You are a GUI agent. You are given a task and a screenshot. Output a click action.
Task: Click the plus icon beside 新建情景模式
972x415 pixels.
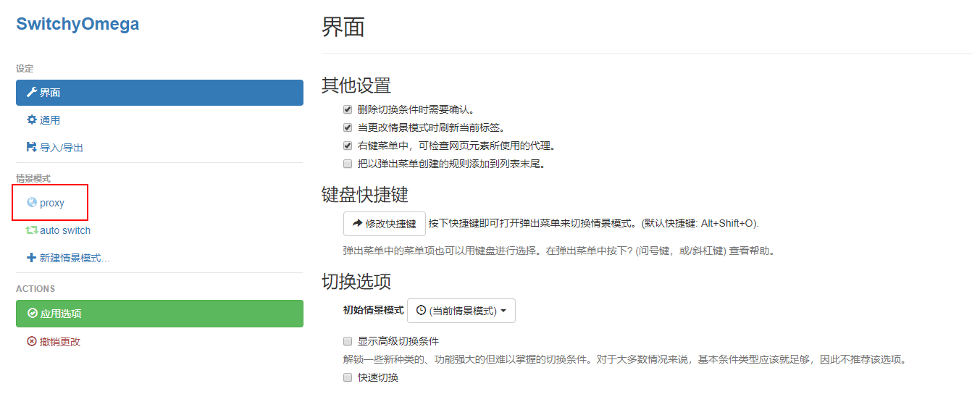31,258
